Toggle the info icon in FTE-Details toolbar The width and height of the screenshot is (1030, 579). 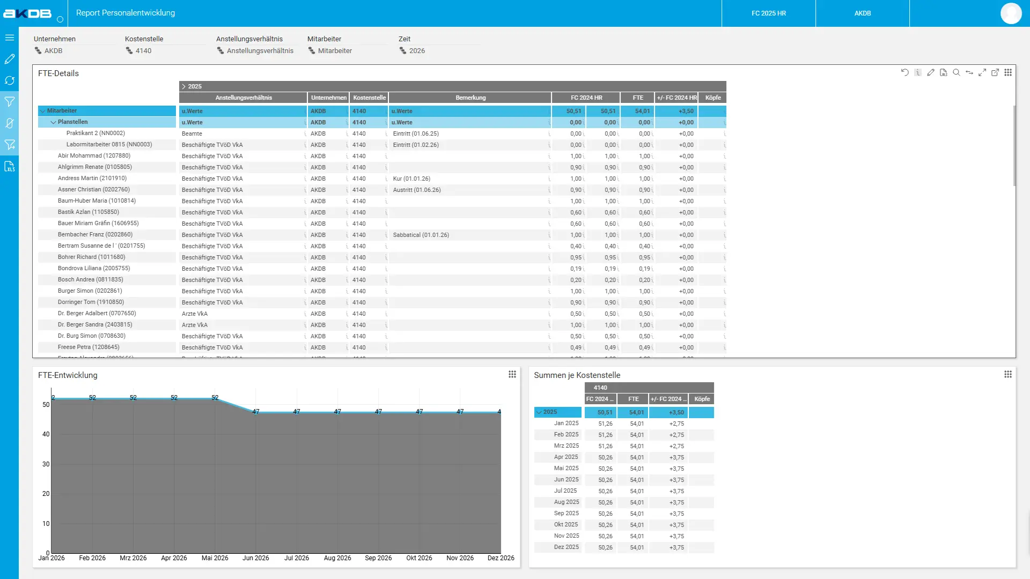click(918, 72)
